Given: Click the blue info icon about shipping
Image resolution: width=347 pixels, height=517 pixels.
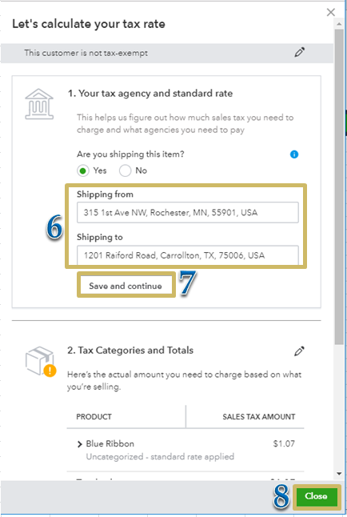Looking at the screenshot, I should 294,154.
